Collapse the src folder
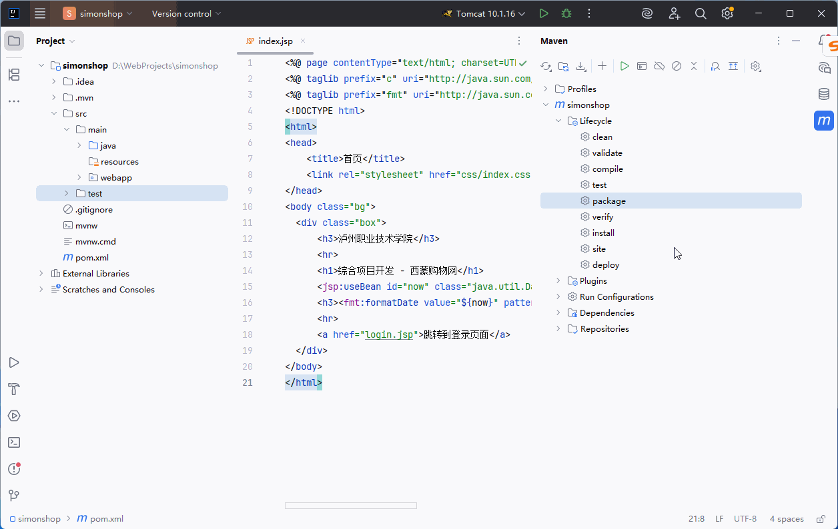This screenshot has width=838, height=529. [x=53, y=113]
